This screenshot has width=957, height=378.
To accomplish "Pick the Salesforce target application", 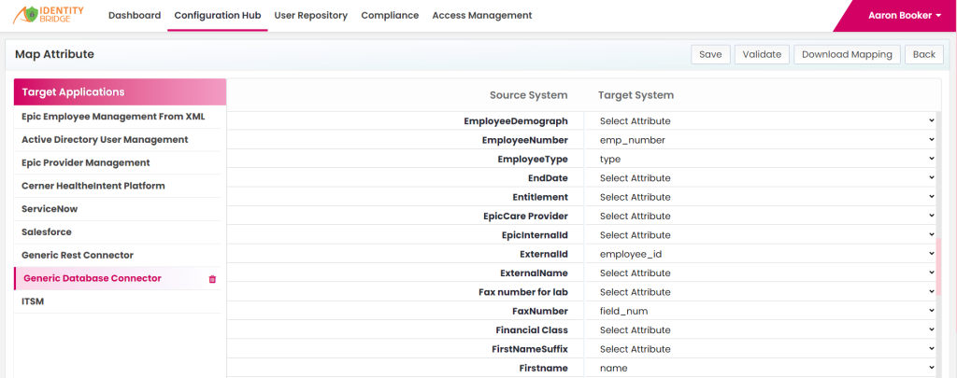I will click(120, 231).
